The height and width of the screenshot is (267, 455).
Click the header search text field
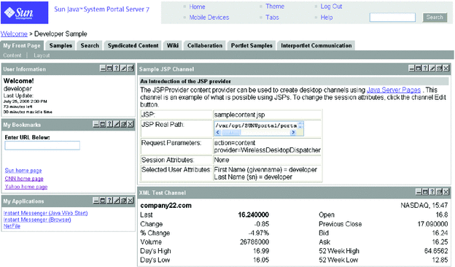392,18
